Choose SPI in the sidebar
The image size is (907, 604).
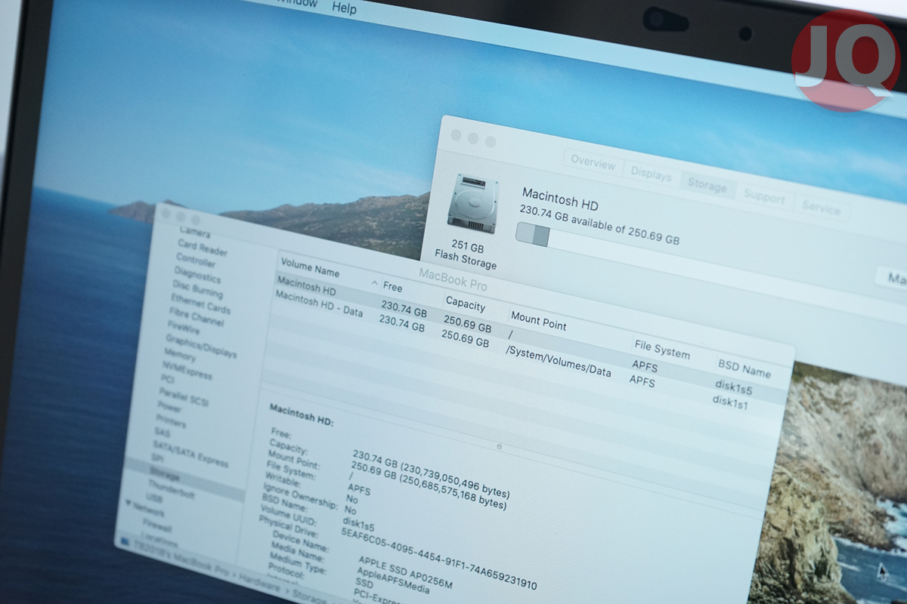coord(157,459)
